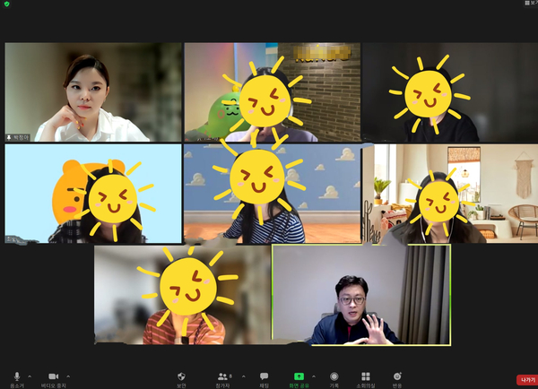Select the tile with beige living room background
The image size is (538, 389).
point(450,194)
